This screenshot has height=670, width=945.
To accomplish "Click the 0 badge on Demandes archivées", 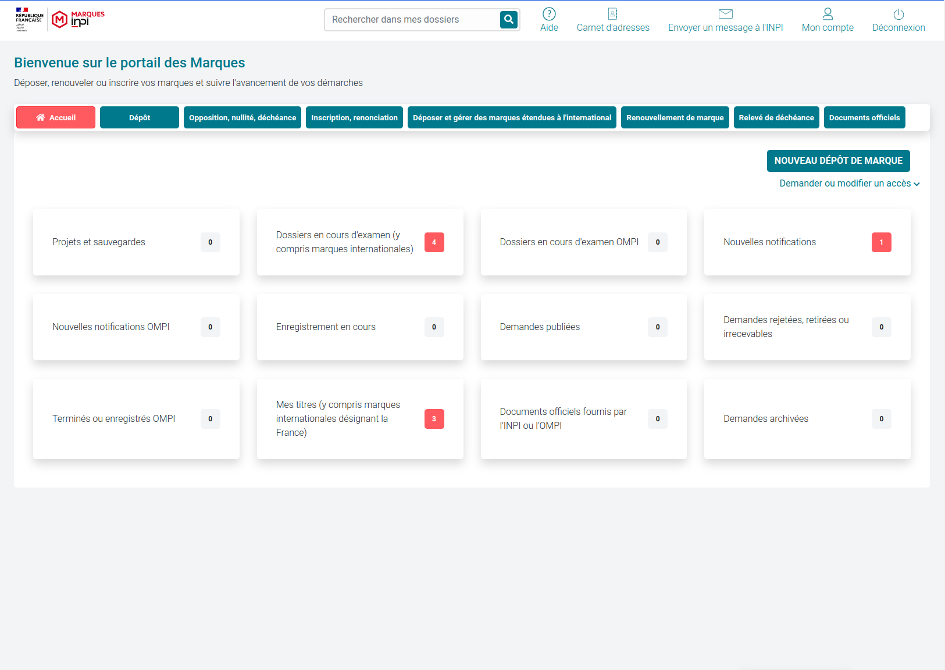I will click(881, 419).
